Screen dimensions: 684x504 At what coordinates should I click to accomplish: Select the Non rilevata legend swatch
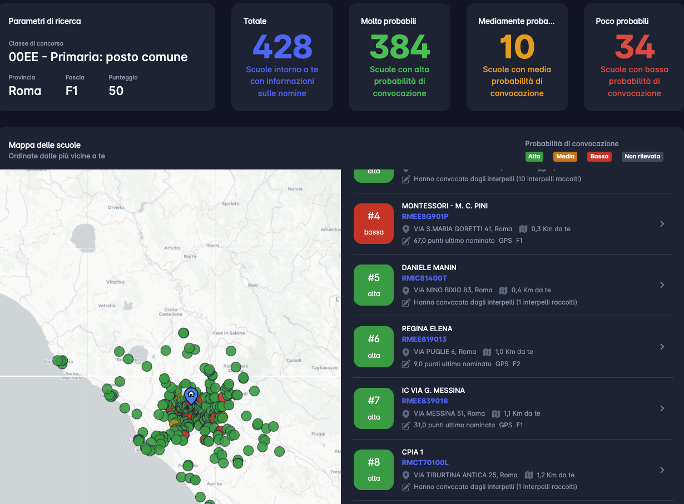642,157
